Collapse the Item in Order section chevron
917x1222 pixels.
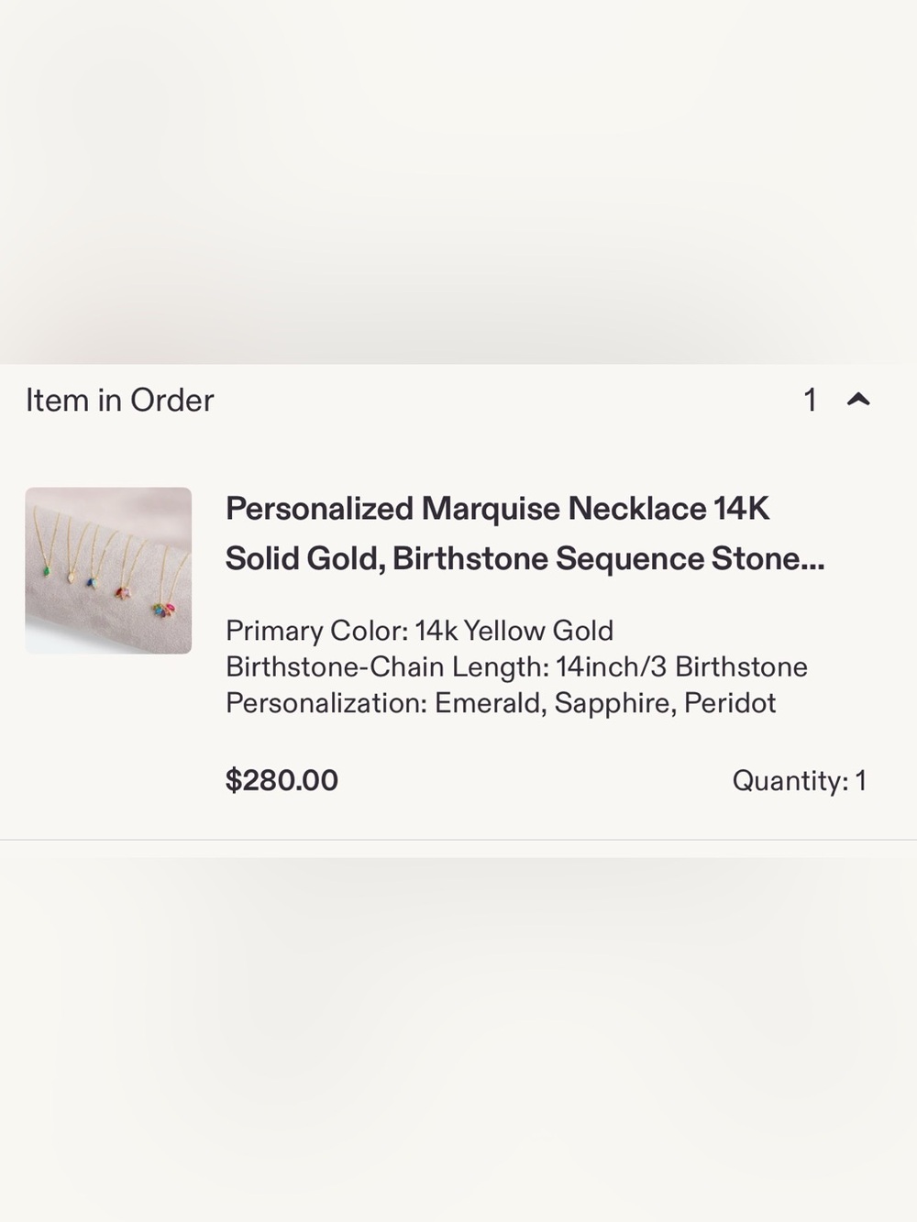pyautogui.click(x=858, y=400)
